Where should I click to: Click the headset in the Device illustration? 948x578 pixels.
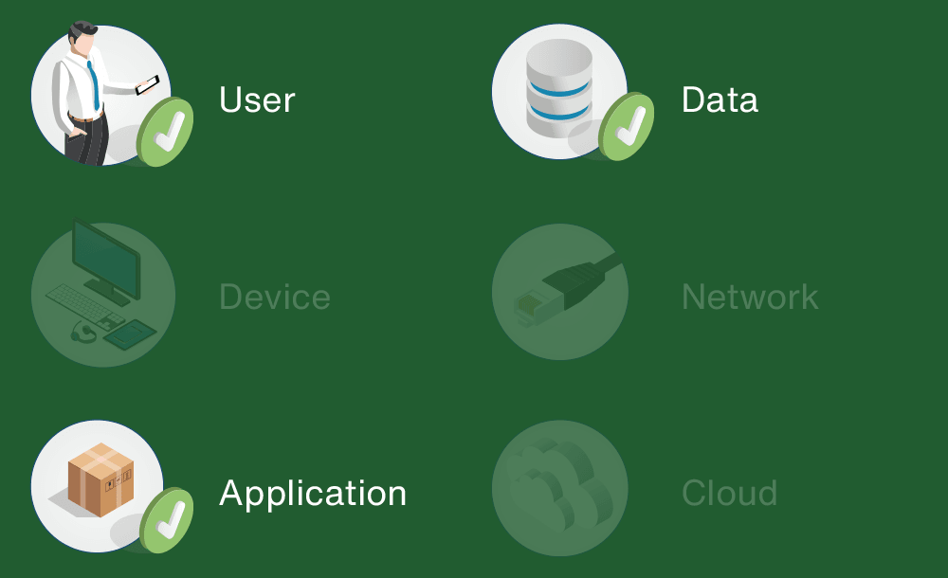(x=82, y=334)
